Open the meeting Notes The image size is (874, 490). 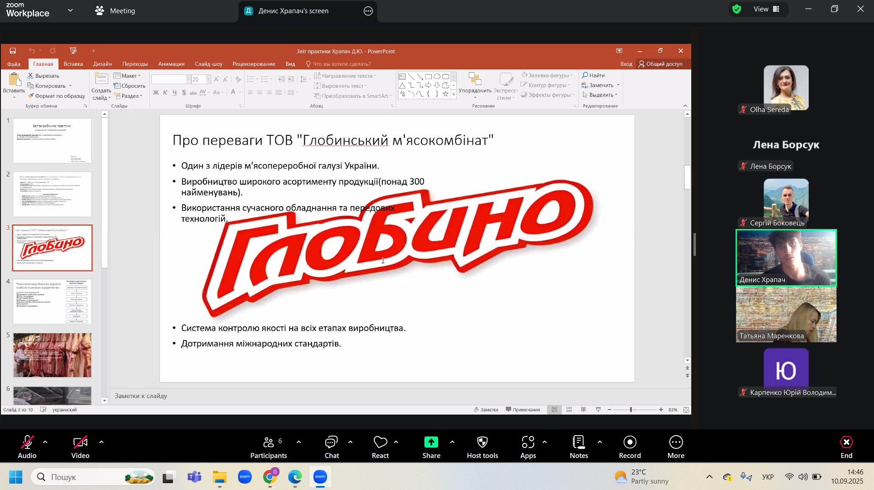[x=579, y=447]
